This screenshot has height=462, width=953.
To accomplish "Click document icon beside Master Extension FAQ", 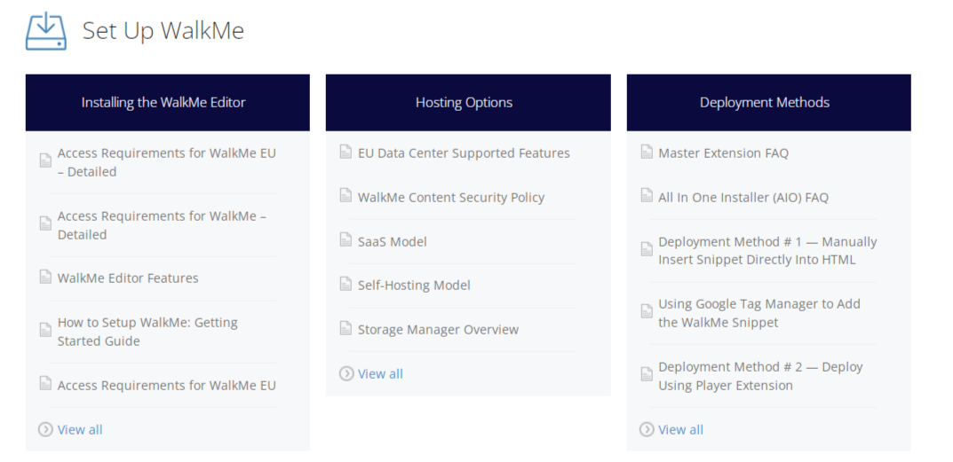I will click(x=647, y=153).
